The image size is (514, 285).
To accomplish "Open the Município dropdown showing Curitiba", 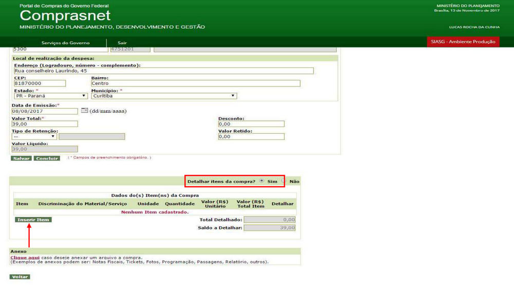I will coord(164,96).
